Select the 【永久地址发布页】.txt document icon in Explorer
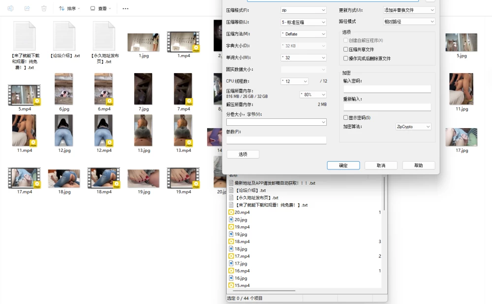Screen dimensions: 492x304 [104, 36]
